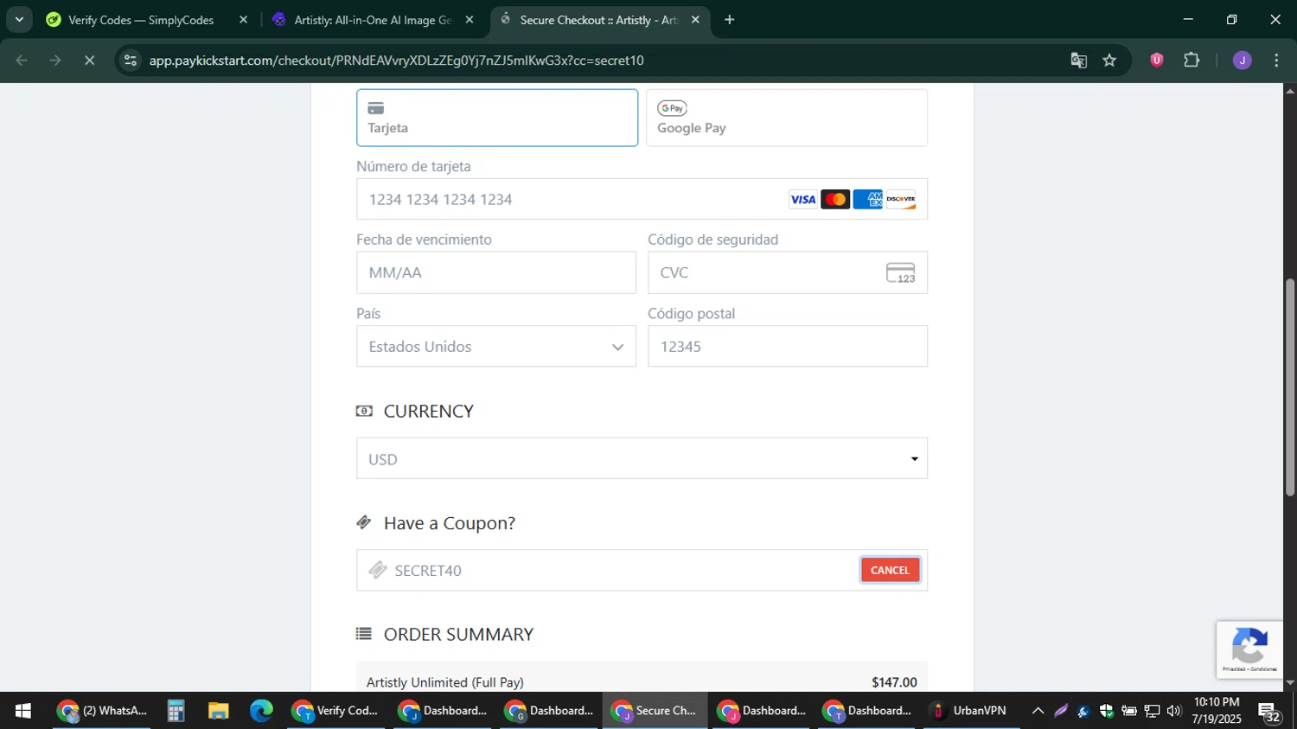Launch Microsoft Edge from taskbar

[x=261, y=711]
